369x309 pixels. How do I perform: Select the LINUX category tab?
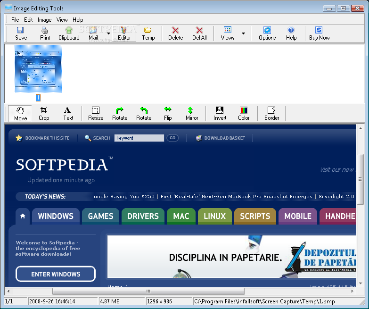click(214, 216)
